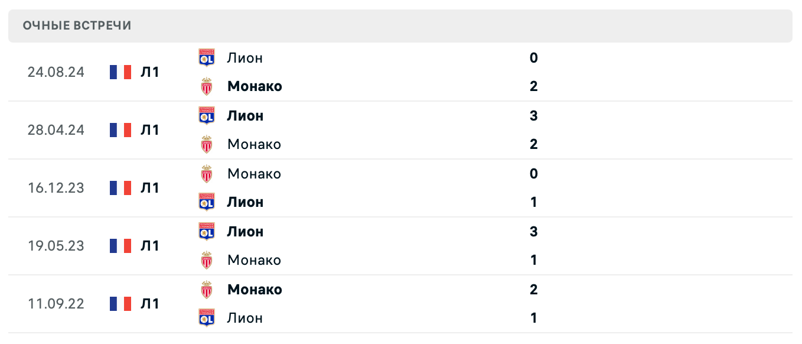Viewport: 802px width, 344px height.
Task: Click Lyon crest in 19.05.23 match
Action: (x=207, y=232)
